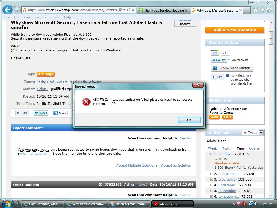Click the Ask a New Question button
277x208 pixels.
coord(235,30)
